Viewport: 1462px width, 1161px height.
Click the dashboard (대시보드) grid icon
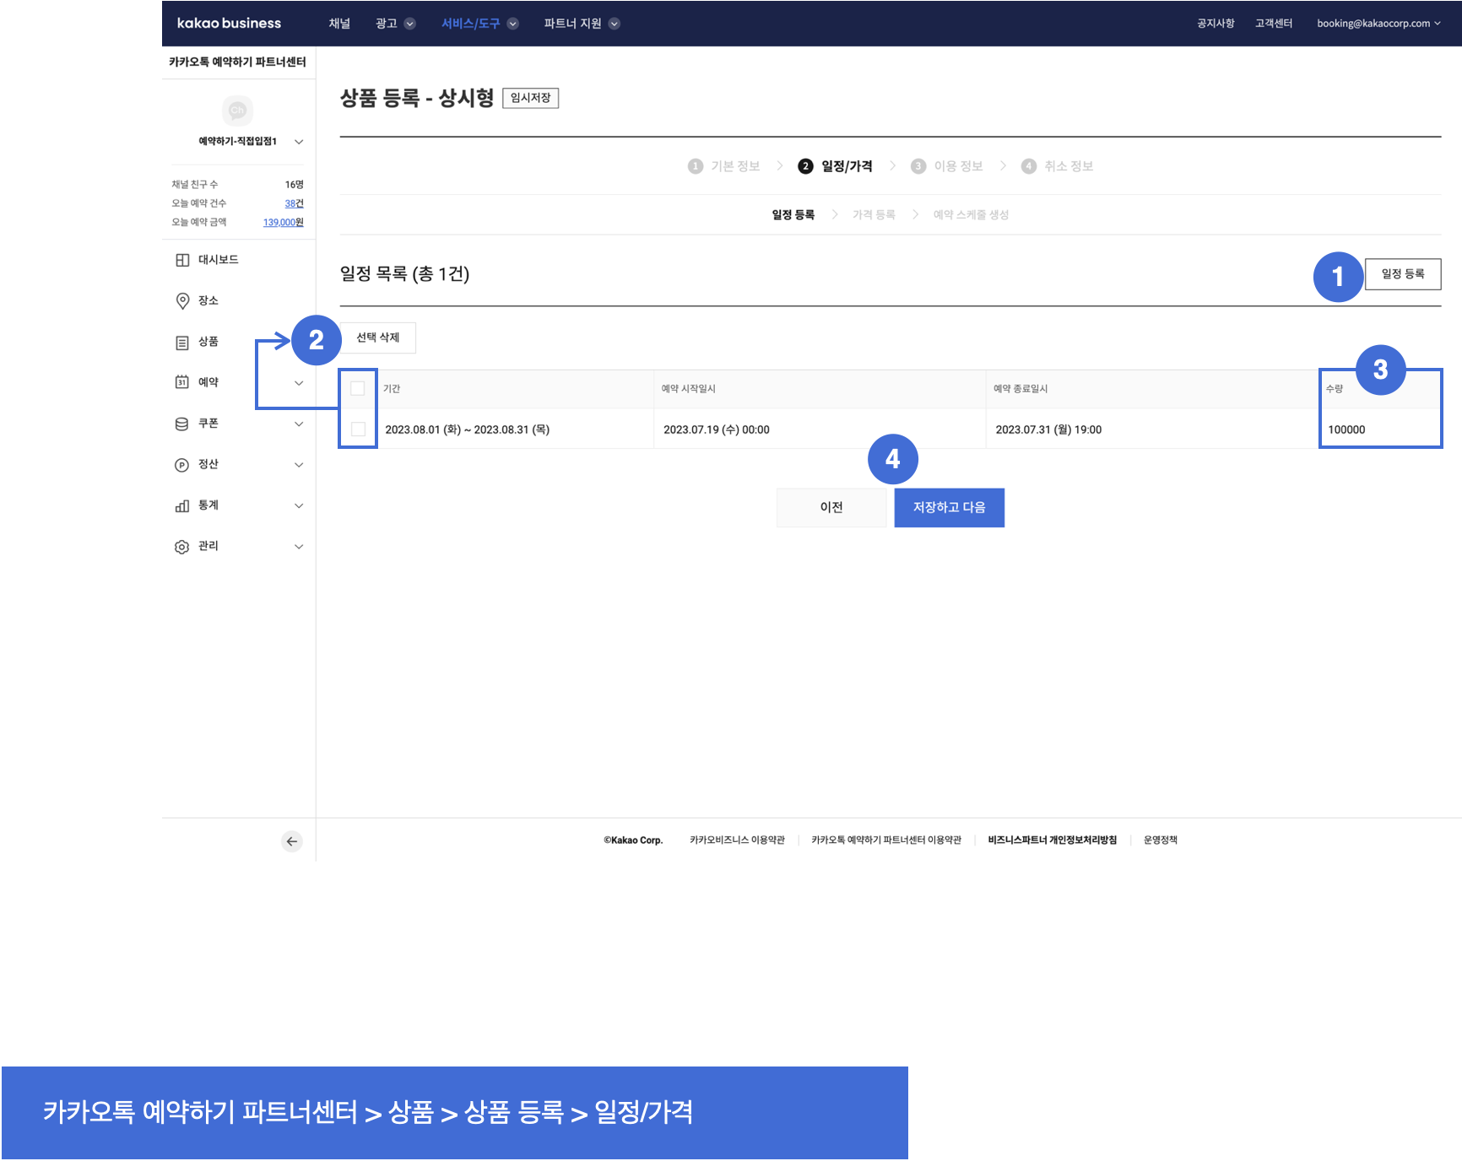click(x=182, y=260)
